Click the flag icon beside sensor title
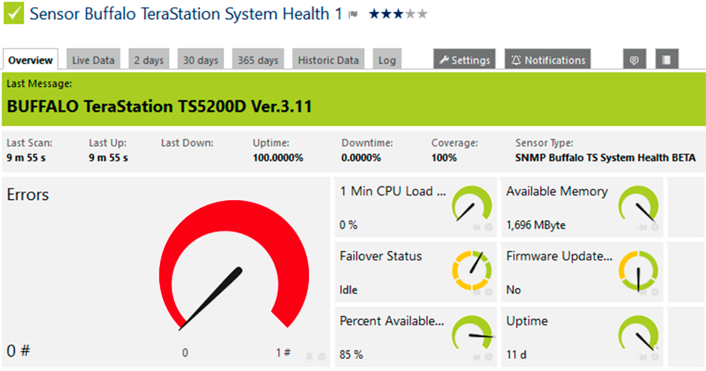 click(353, 15)
